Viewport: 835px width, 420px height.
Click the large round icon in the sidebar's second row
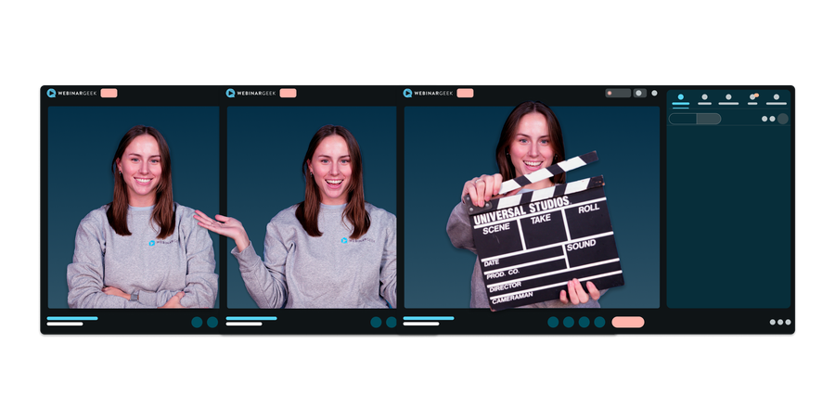point(782,119)
